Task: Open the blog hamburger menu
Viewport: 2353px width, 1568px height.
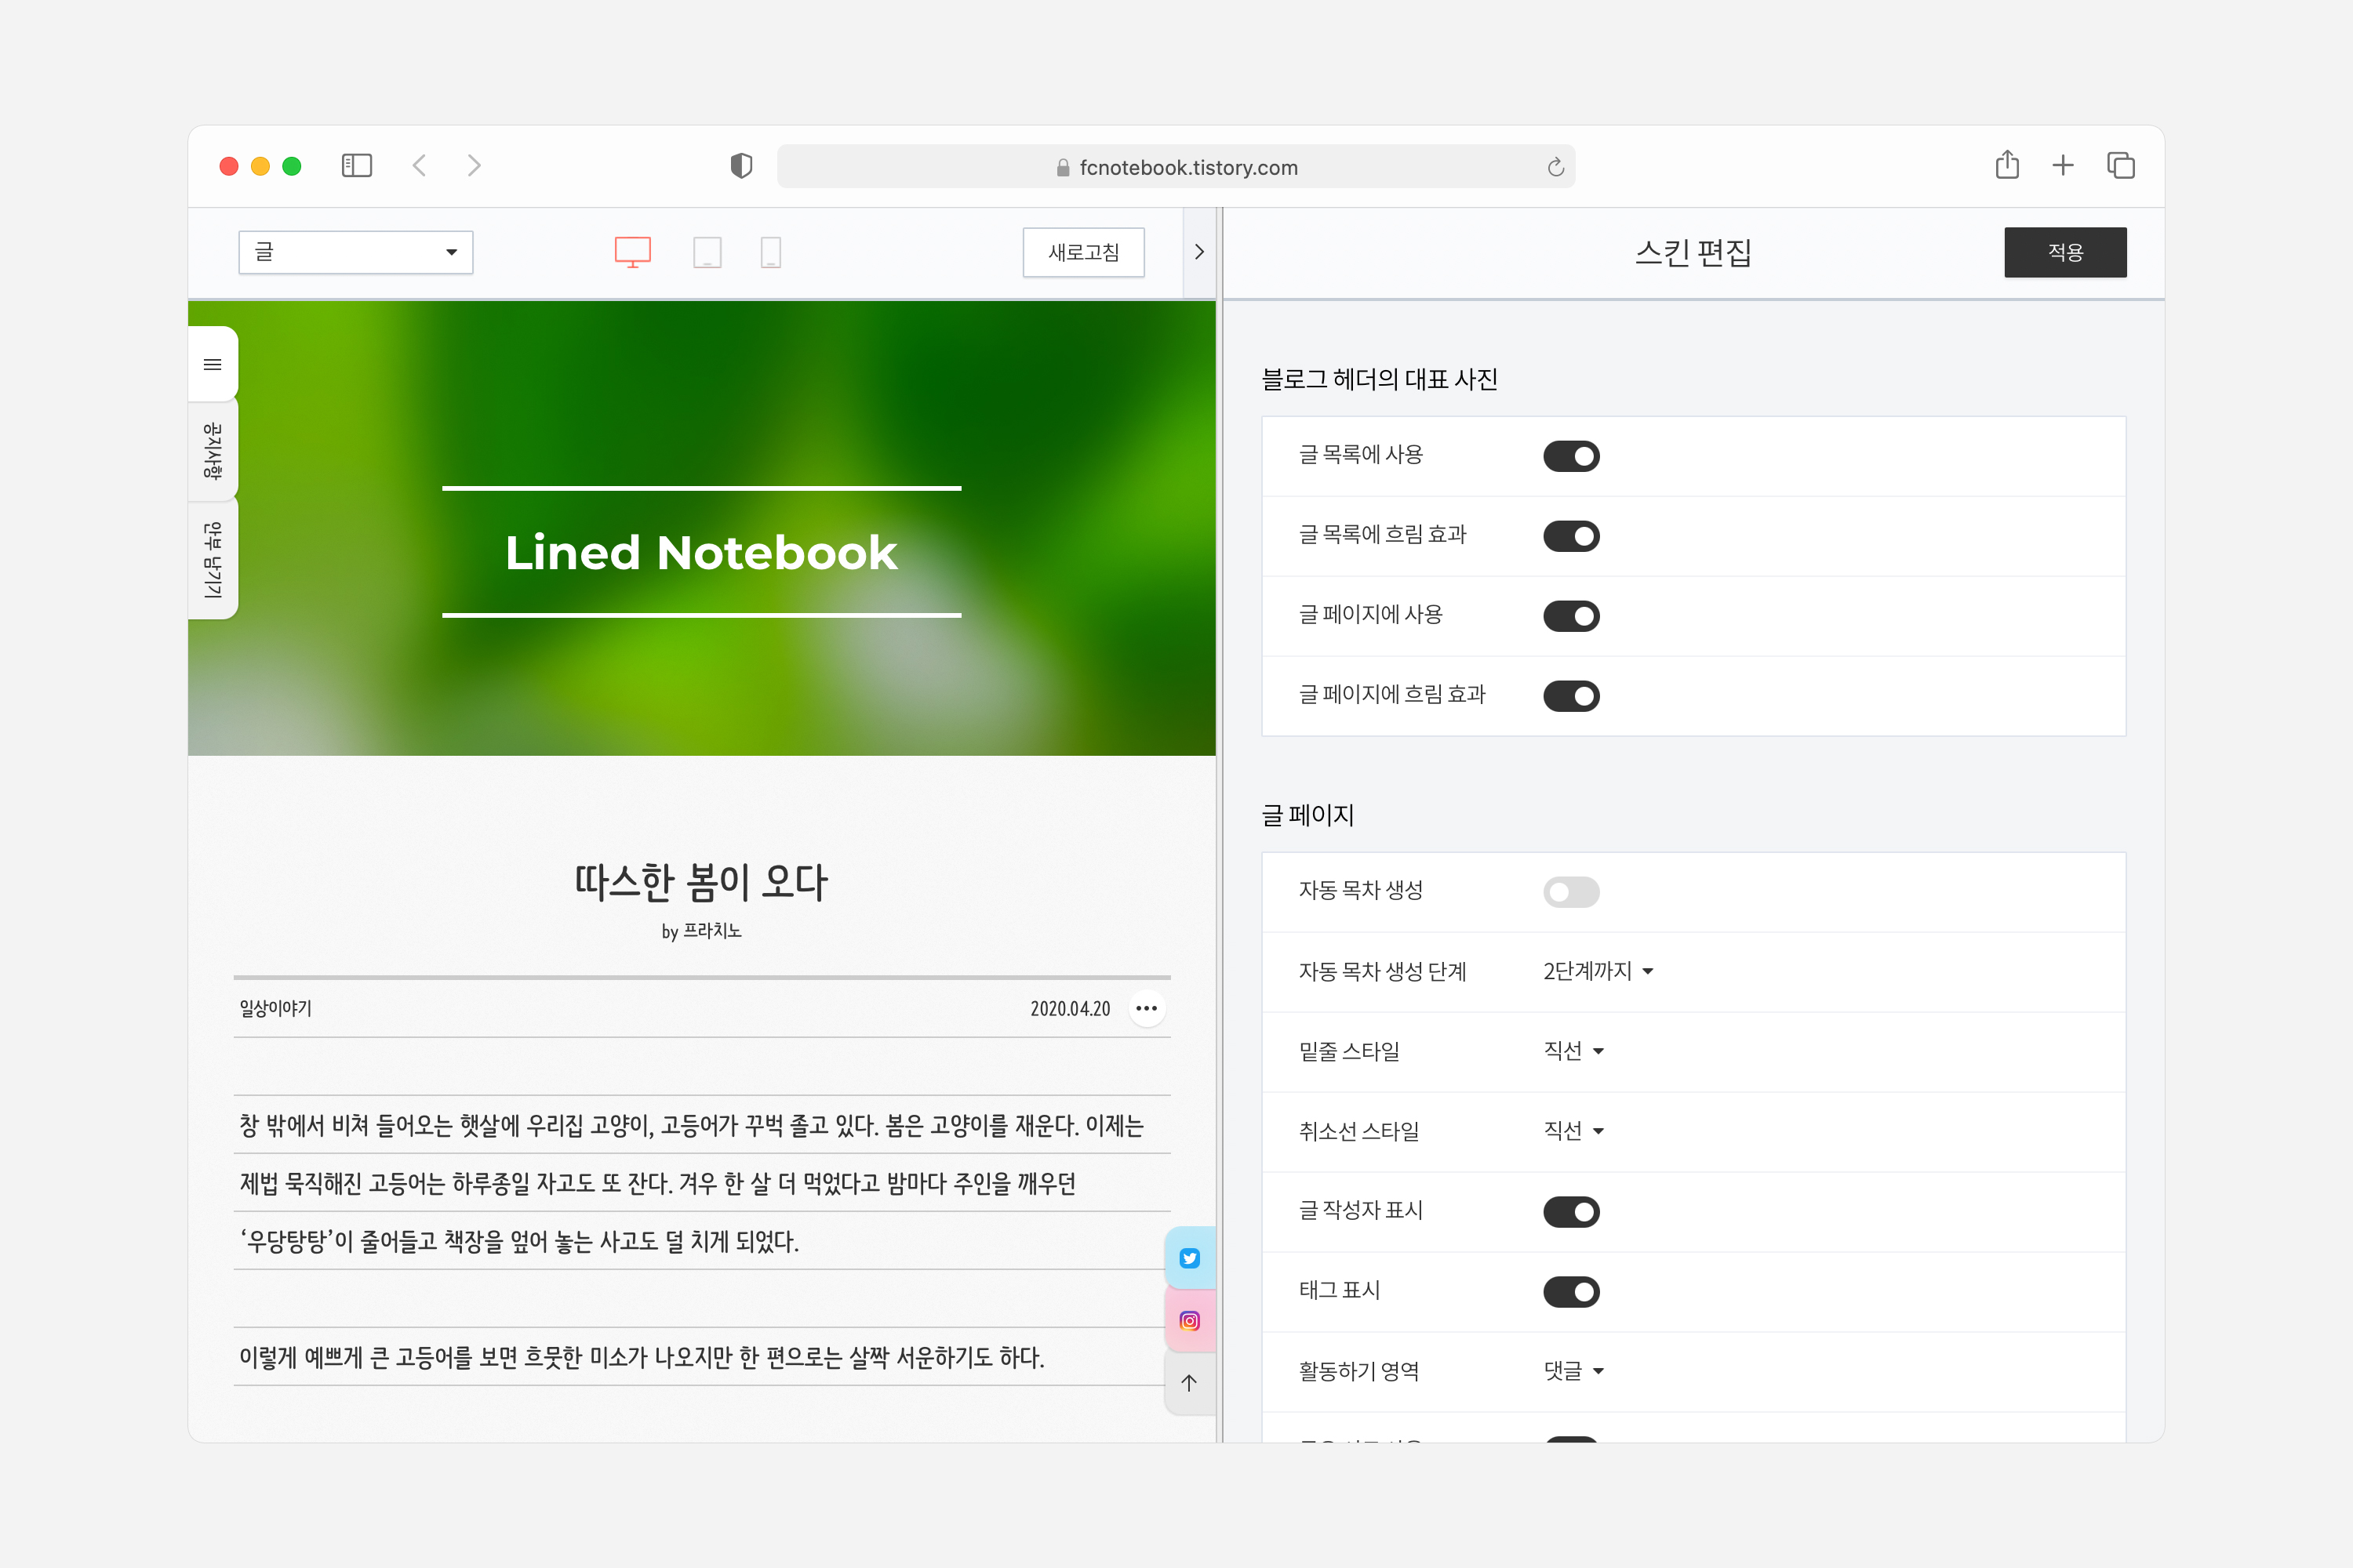Action: [x=212, y=364]
